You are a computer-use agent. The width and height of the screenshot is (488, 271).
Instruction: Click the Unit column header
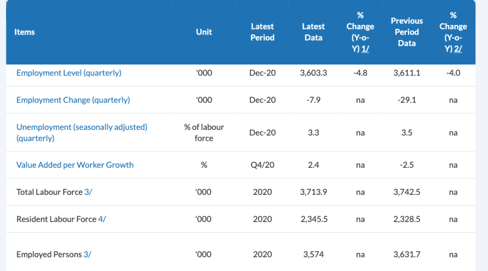204,32
